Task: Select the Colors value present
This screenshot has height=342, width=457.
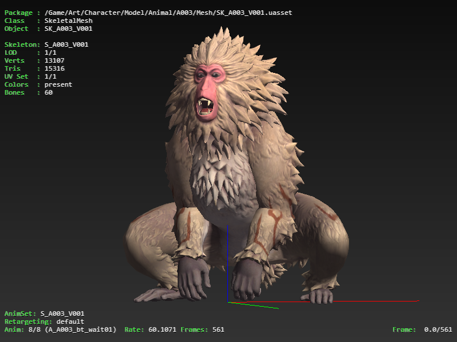Action: click(58, 84)
